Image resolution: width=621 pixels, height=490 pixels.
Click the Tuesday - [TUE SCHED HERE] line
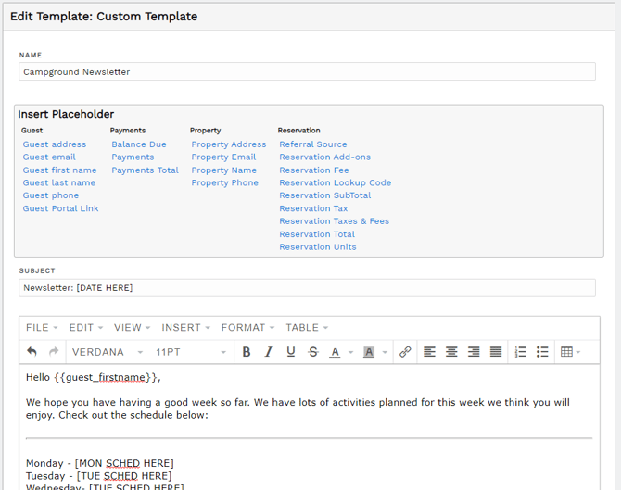98,476
